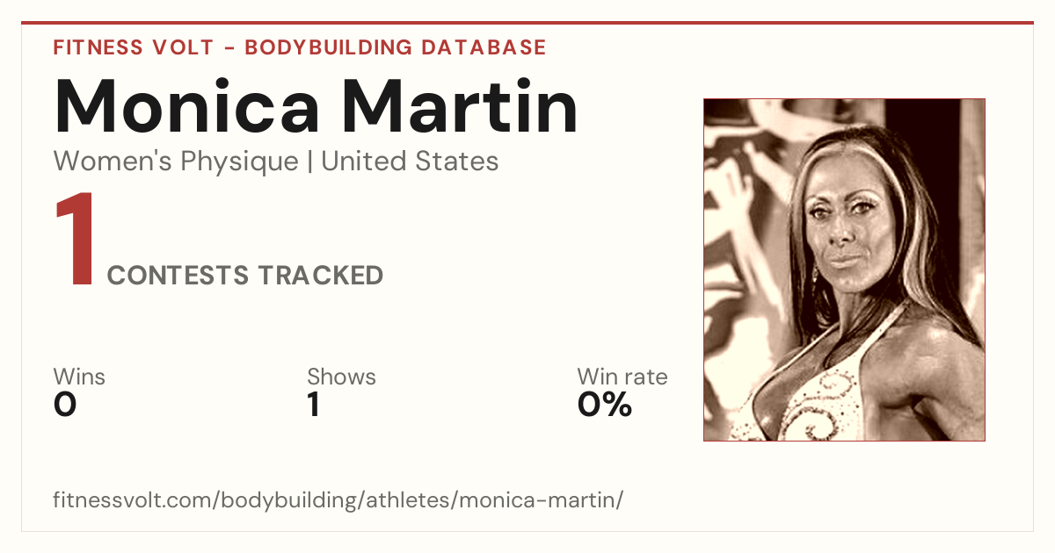This screenshot has height=553, width=1055.
Task: Click the United States country label
Action: (410, 162)
